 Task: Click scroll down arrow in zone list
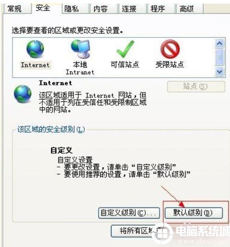point(220,72)
